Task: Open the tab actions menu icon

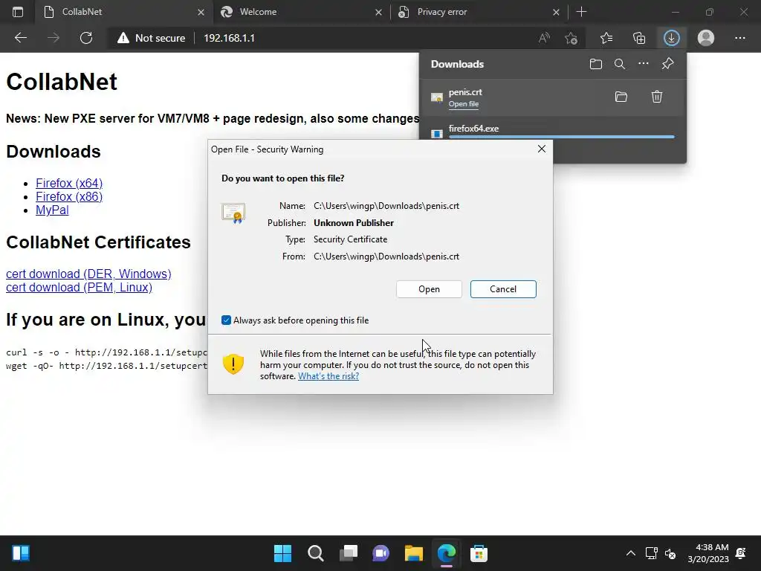Action: click(x=18, y=12)
